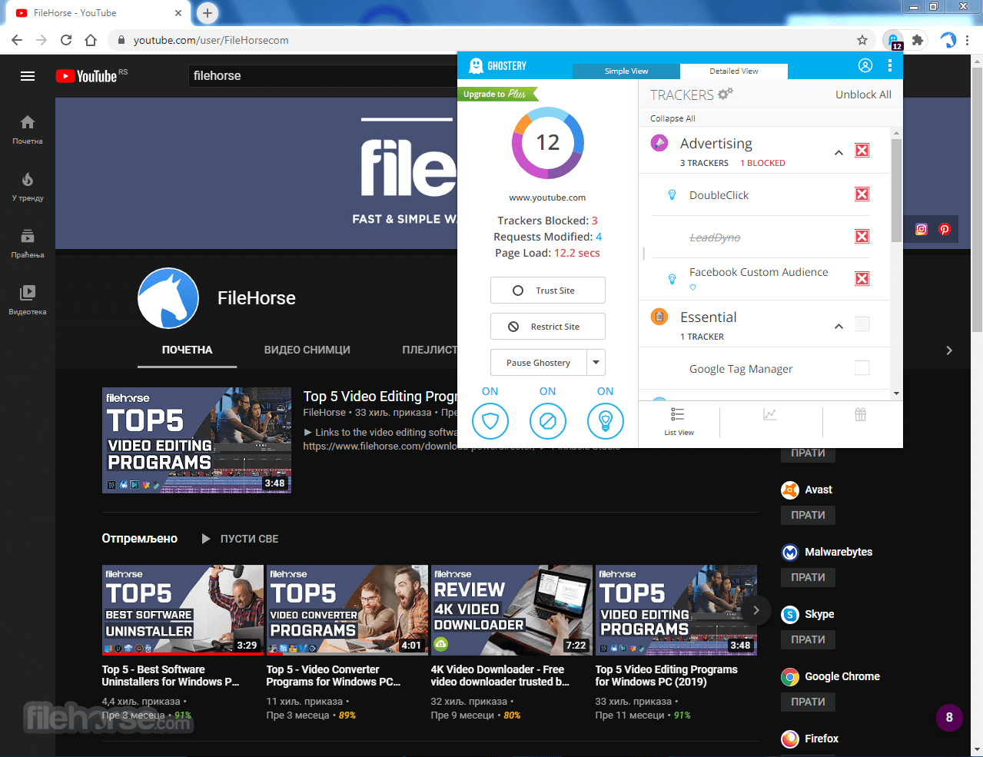Toggle blocking for whole Advertising category

pyautogui.click(x=862, y=151)
